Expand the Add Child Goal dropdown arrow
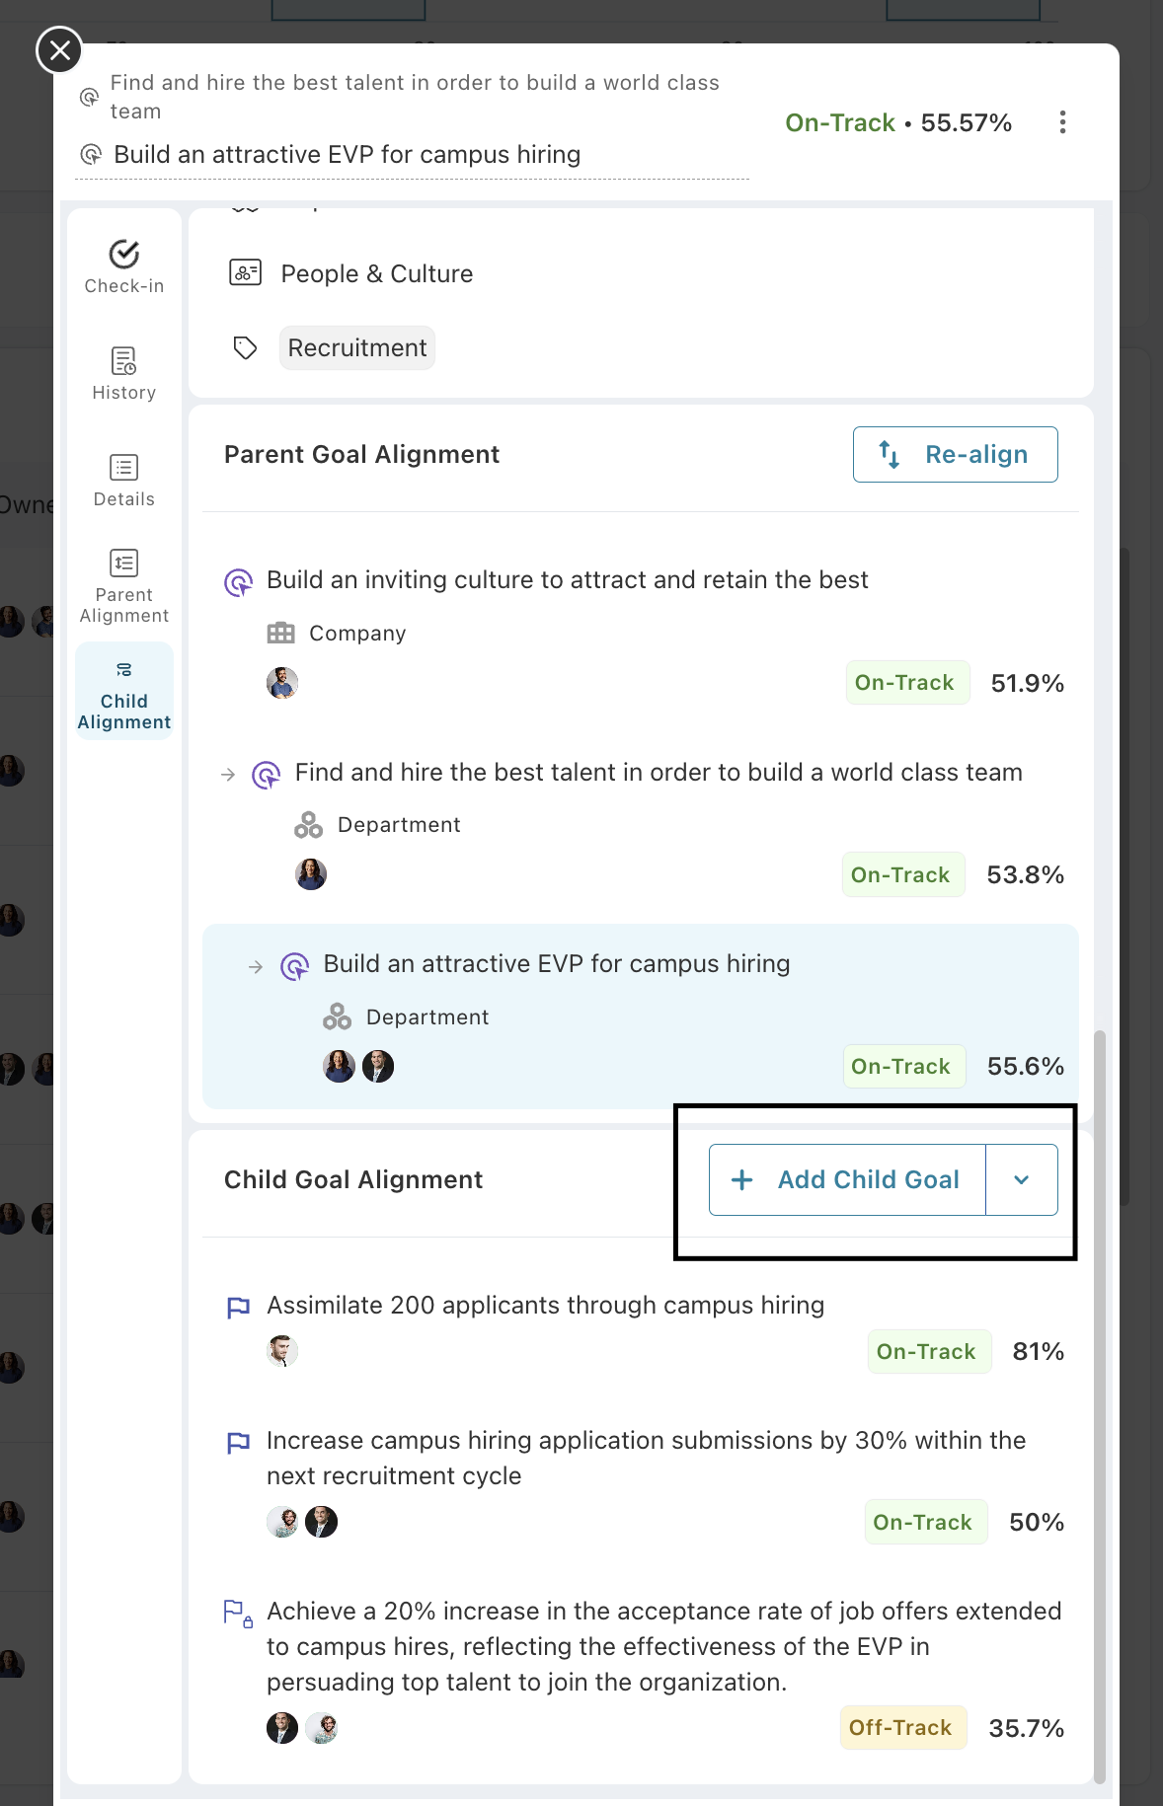The width and height of the screenshot is (1163, 1806). (1022, 1180)
